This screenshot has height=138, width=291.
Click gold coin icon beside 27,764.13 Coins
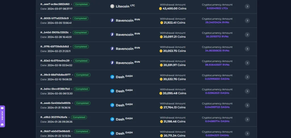pyautogui.click(x=161, y=107)
